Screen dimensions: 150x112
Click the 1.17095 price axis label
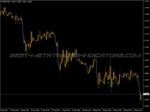click(x=146, y=47)
